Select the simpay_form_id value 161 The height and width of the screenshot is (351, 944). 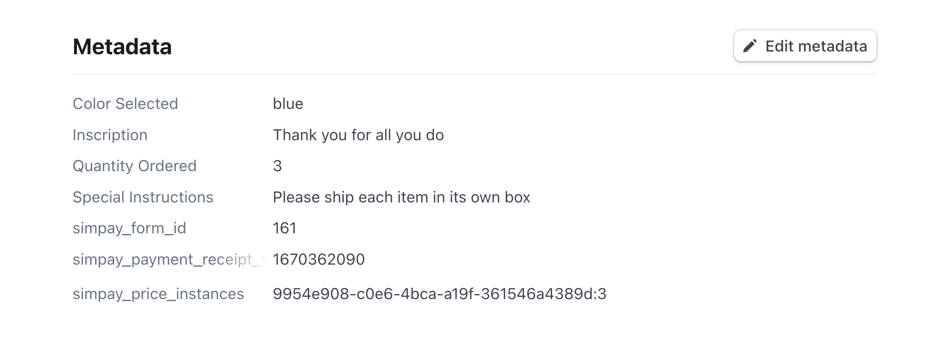(284, 228)
